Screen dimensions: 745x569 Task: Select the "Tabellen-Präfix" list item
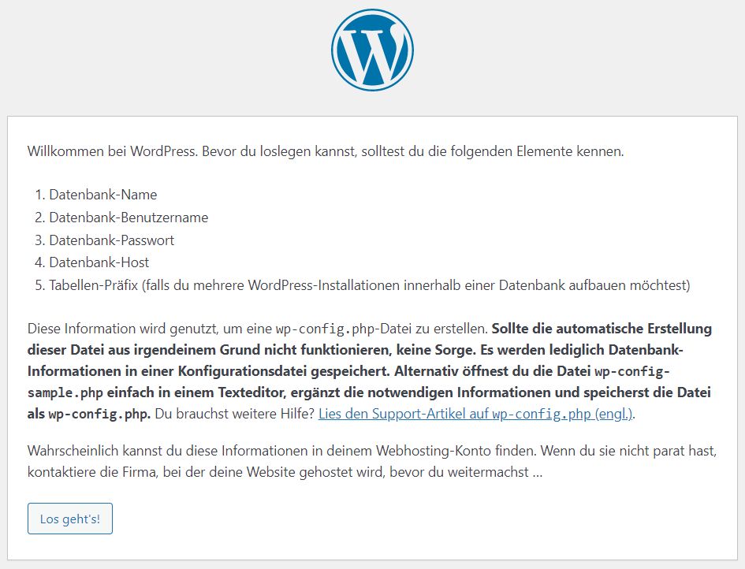370,285
